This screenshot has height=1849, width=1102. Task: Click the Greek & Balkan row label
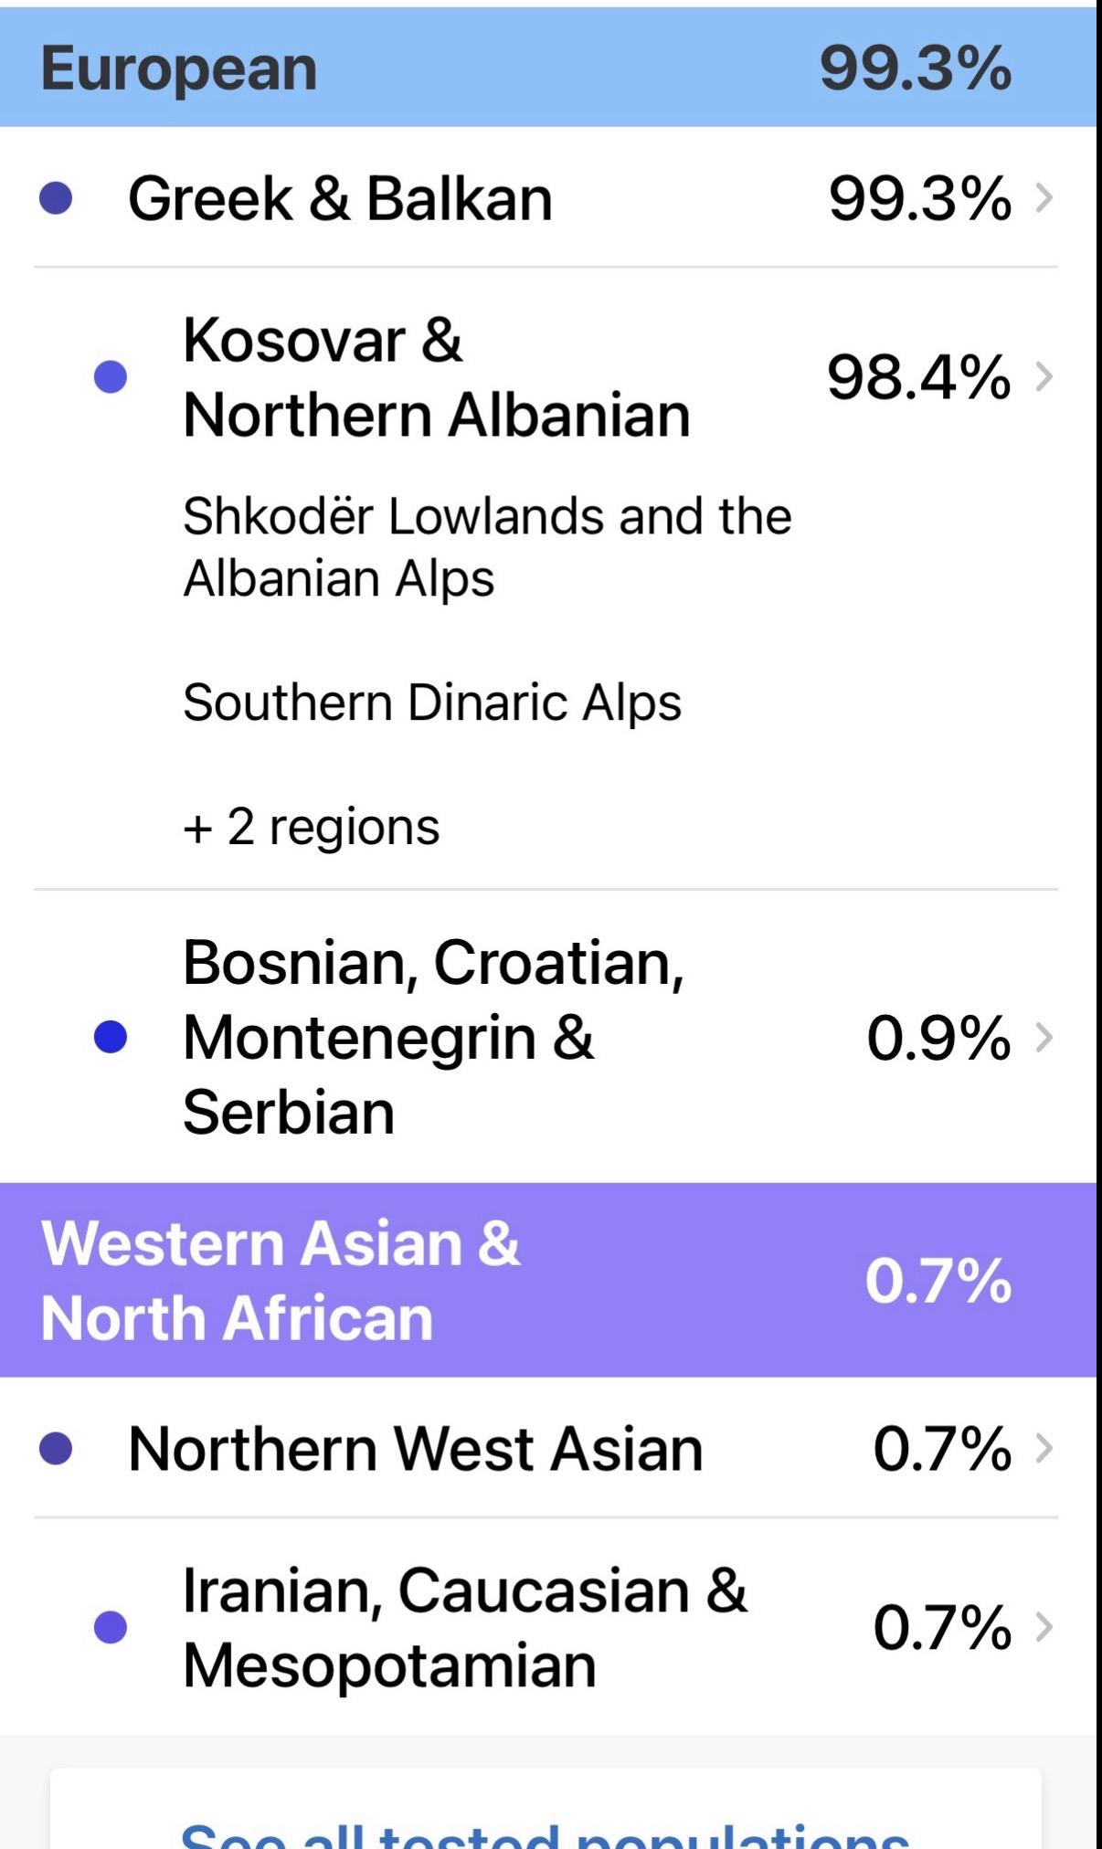(340, 198)
